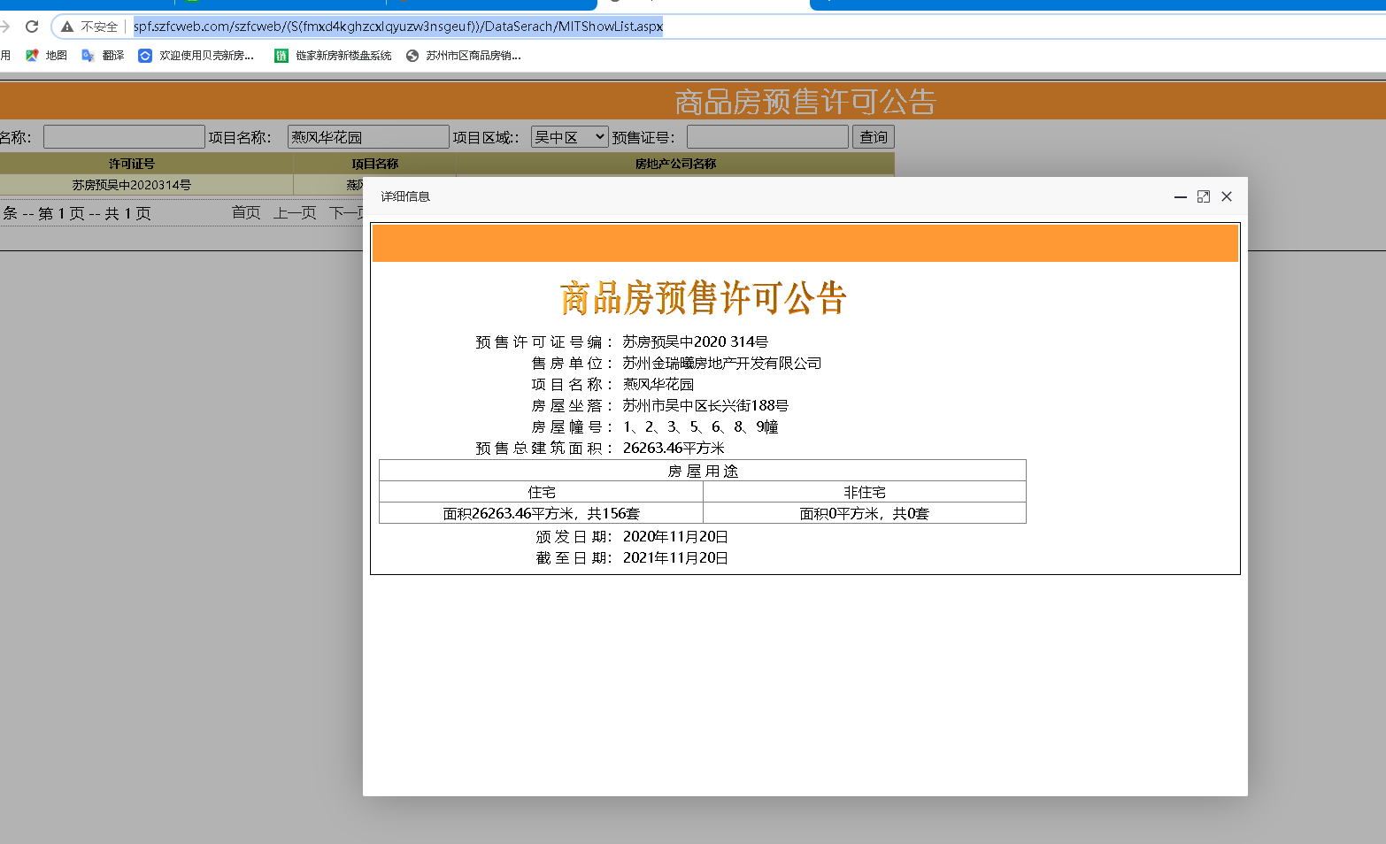The width and height of the screenshot is (1386, 844).
Task: Click residential cell 面积26263.46平方米，共156套
Action: (542, 513)
